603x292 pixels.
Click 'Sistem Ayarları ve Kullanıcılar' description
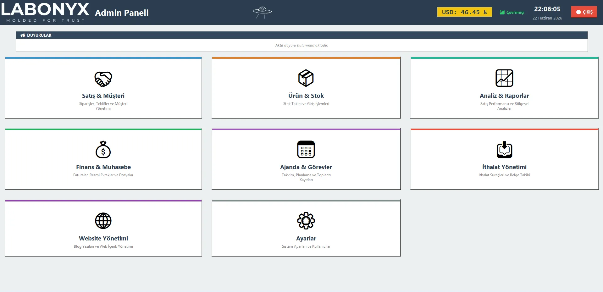click(x=306, y=246)
